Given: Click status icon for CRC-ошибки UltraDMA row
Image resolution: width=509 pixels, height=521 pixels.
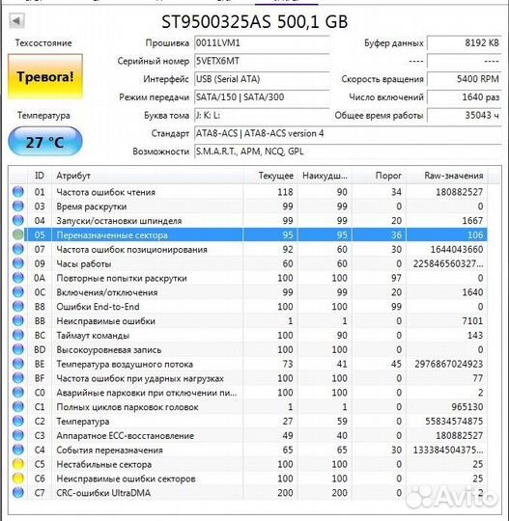Looking at the screenshot, I should coord(18,492).
